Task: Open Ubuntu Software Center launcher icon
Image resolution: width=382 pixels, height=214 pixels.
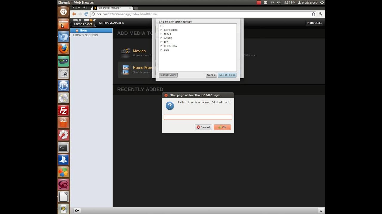Action: 63,123
